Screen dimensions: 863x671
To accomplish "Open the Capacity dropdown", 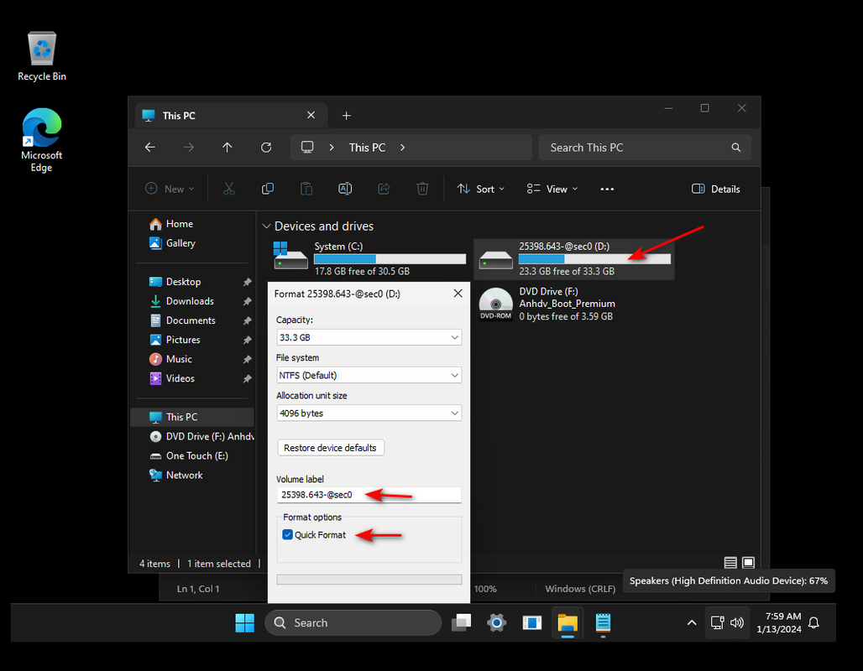I will [x=369, y=337].
